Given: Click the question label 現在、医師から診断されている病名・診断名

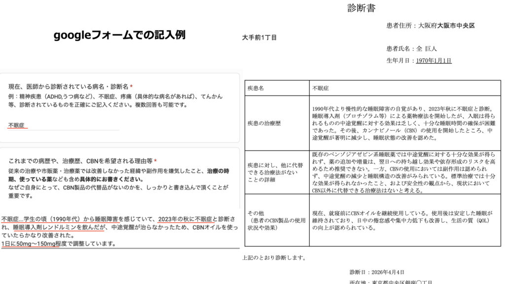Looking at the screenshot, I should pos(69,86).
